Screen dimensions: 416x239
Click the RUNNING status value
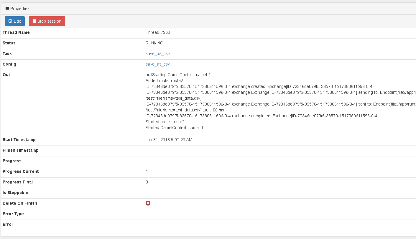154,43
